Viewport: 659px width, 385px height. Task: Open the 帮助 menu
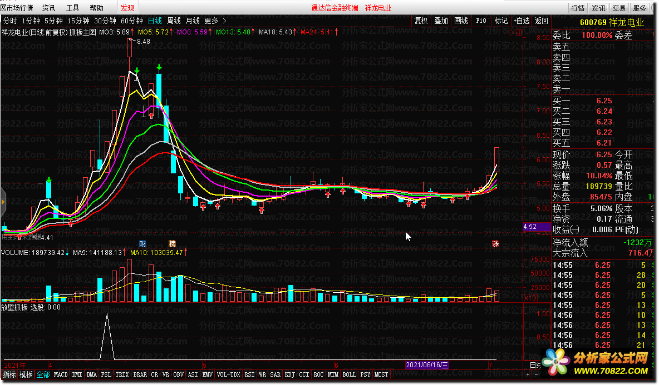[x=96, y=8]
